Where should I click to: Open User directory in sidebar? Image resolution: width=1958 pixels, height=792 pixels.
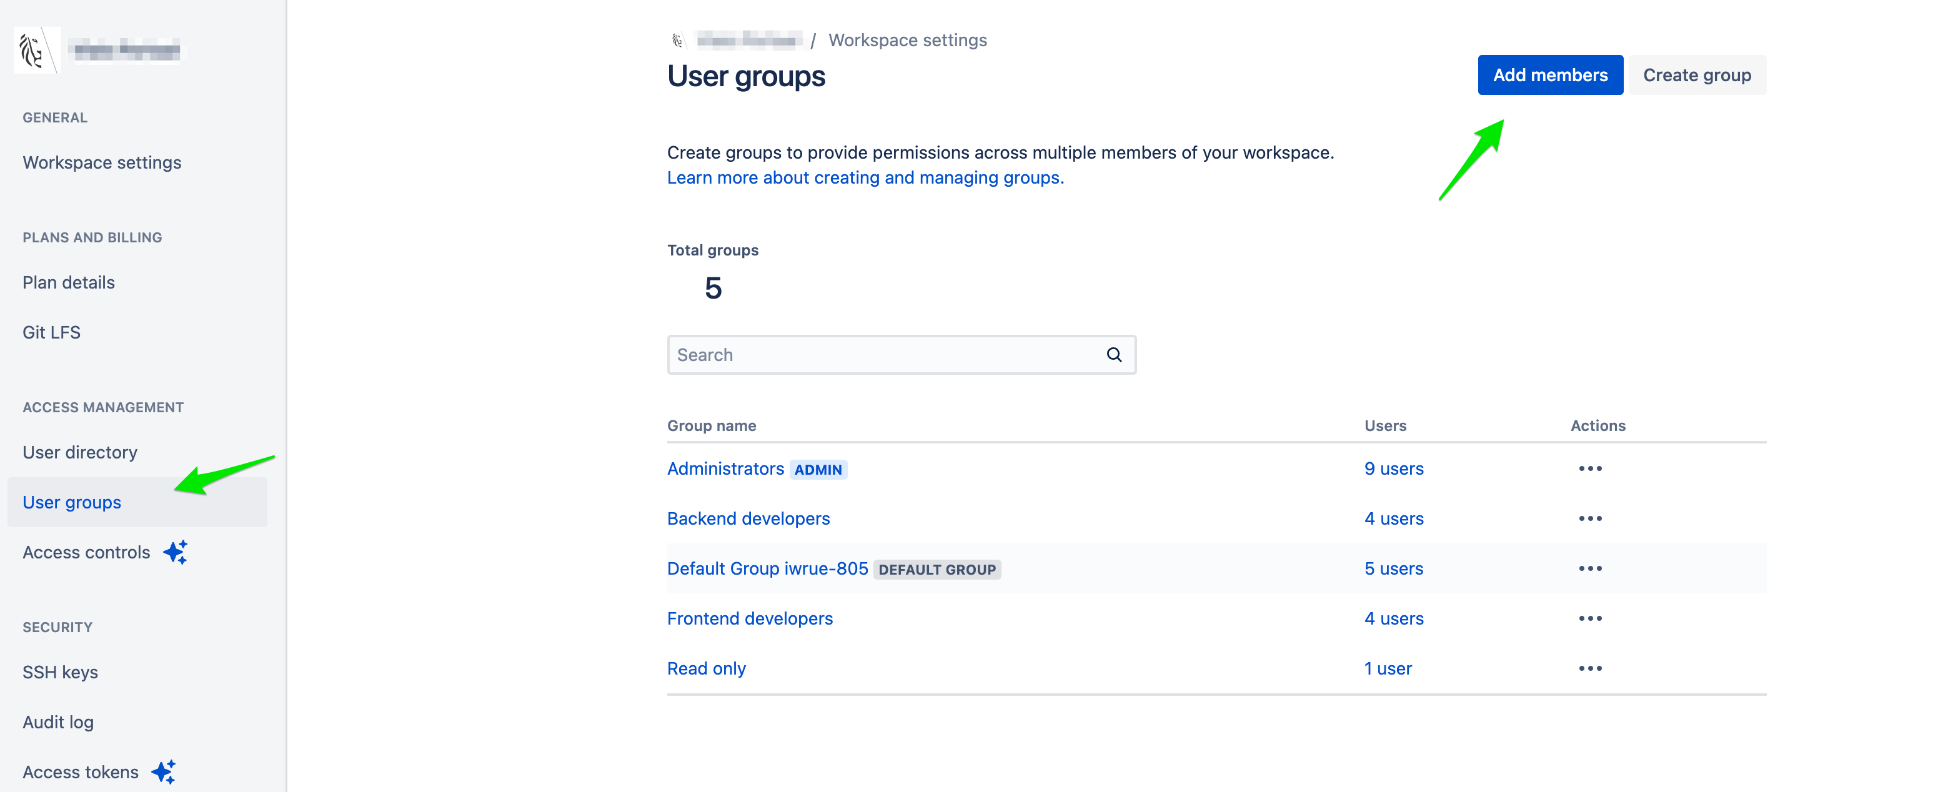click(x=80, y=452)
